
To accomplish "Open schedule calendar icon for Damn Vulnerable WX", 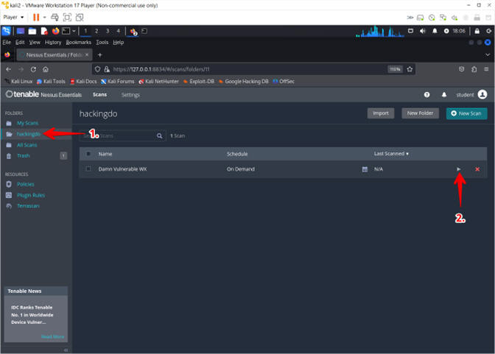I will tap(365, 169).
